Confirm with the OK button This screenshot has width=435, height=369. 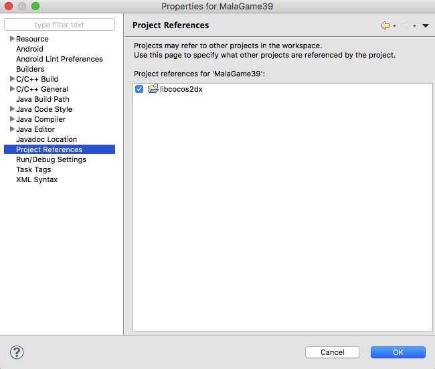coord(398,352)
